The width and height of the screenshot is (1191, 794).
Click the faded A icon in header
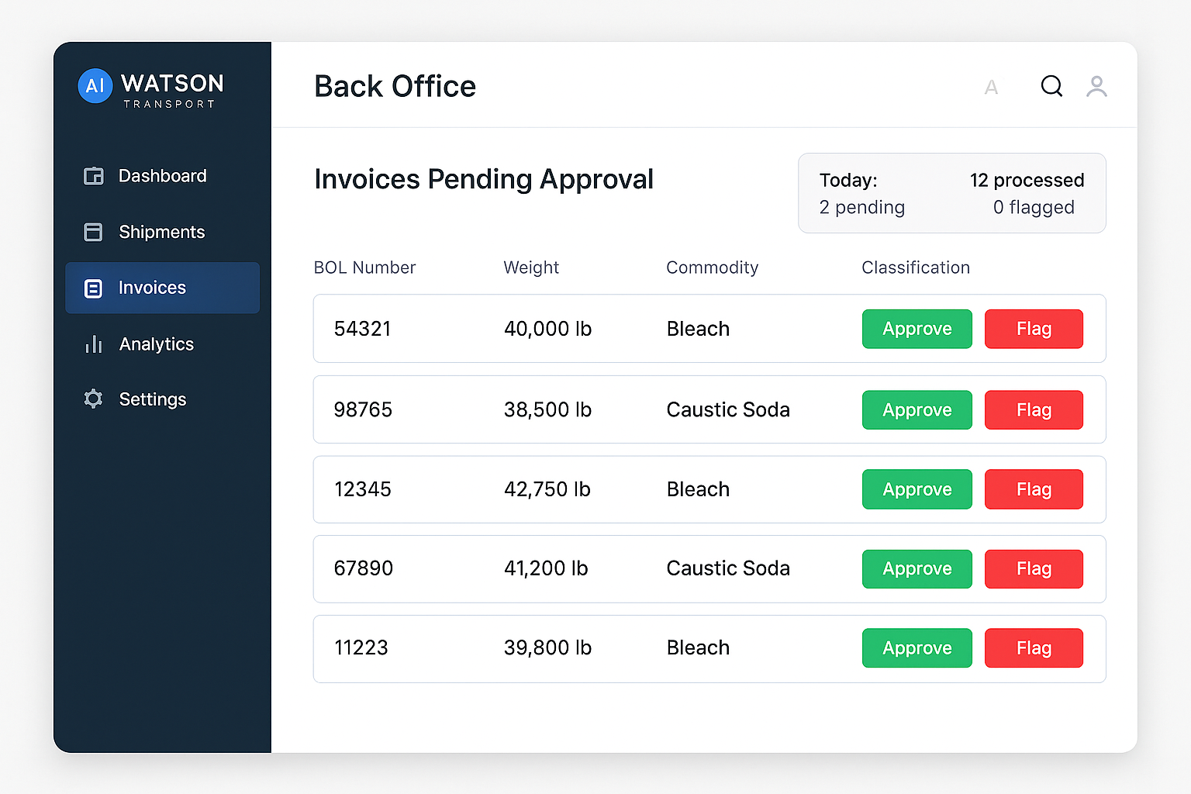991,88
